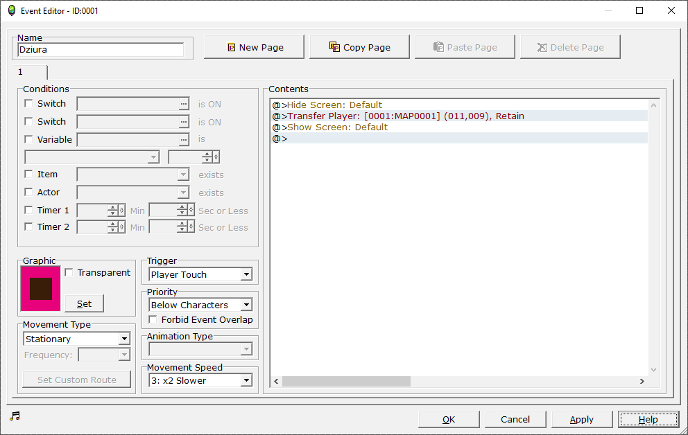Select page tab 1
Viewport: 688px width, 435px height.
coord(30,72)
